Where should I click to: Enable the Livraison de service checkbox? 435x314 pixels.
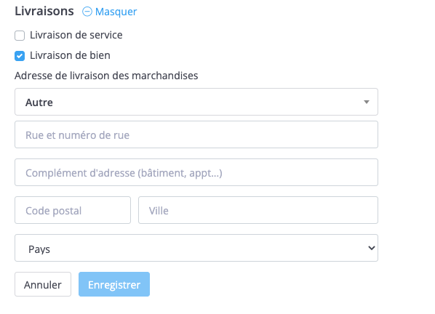(20, 36)
